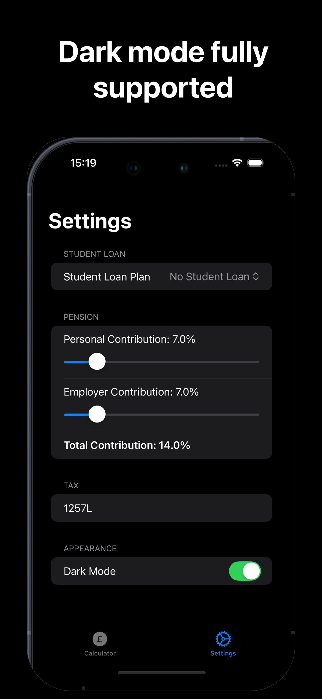This screenshot has height=699, width=322.
Task: Tap the Dark Mode row label
Action: point(90,571)
